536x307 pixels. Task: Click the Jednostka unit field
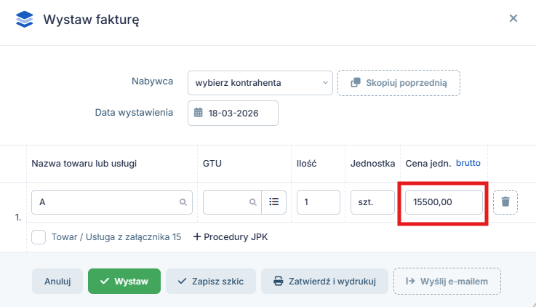(372, 202)
